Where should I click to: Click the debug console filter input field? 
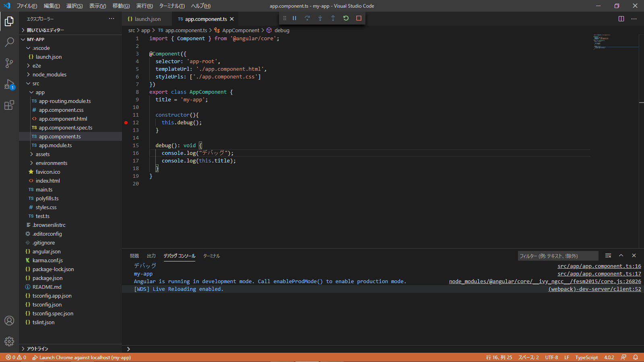pyautogui.click(x=557, y=256)
